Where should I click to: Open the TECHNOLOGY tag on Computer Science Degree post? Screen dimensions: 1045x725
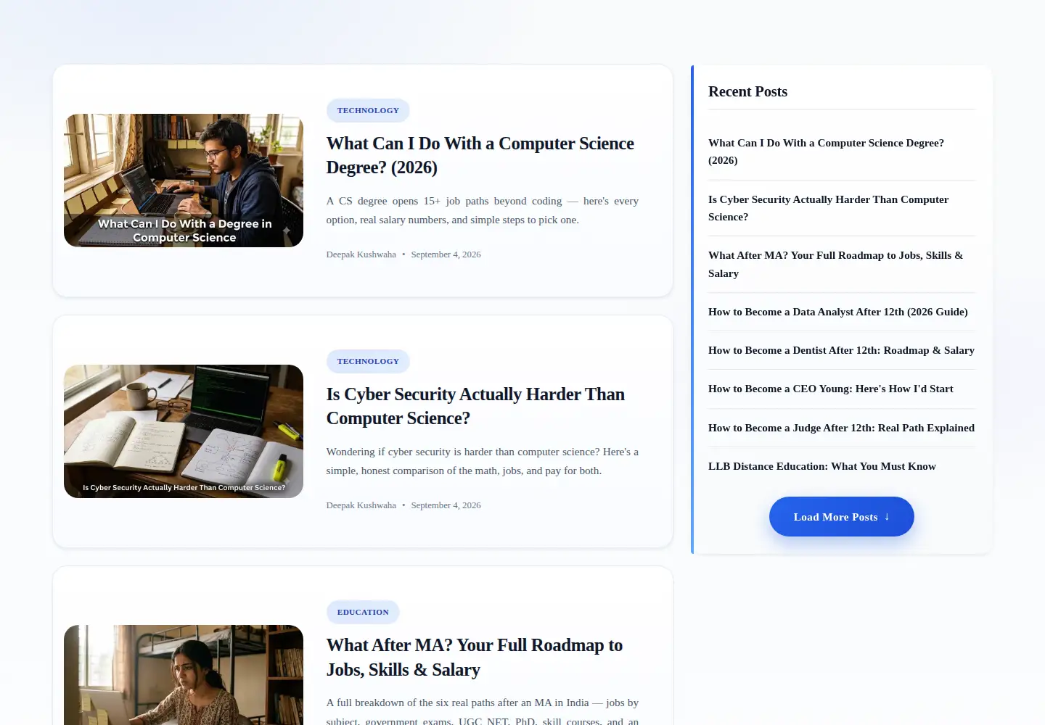368,110
